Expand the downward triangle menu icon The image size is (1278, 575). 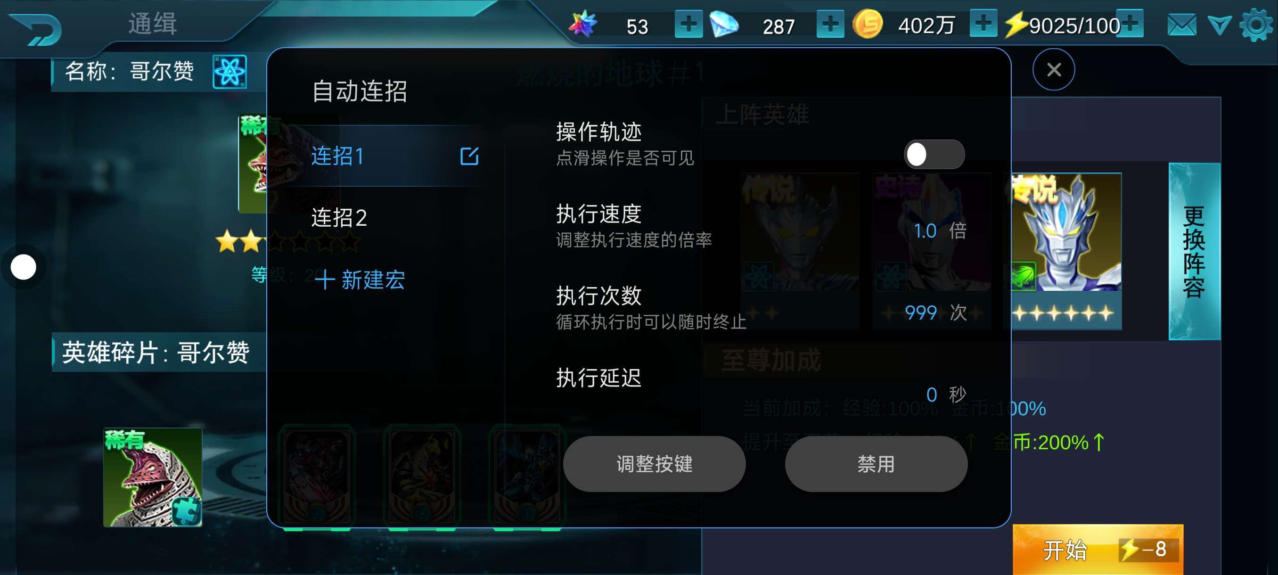1219,25
